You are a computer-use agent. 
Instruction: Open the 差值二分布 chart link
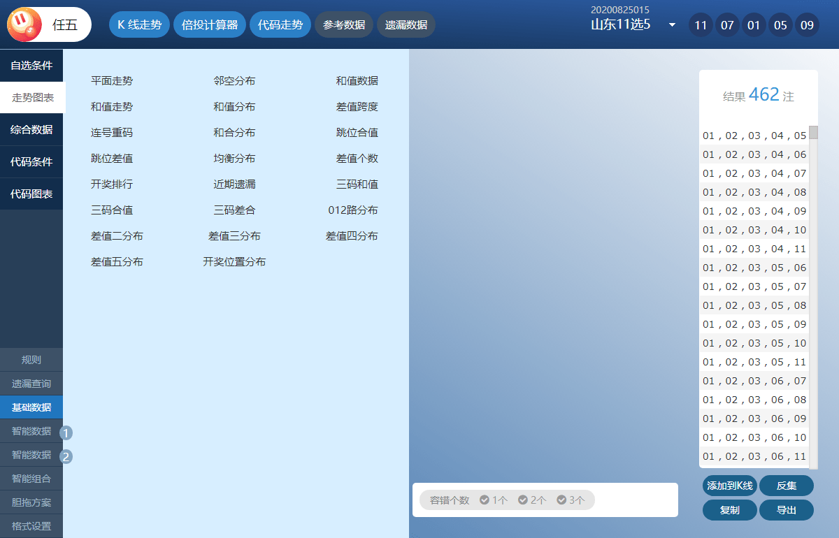point(117,236)
